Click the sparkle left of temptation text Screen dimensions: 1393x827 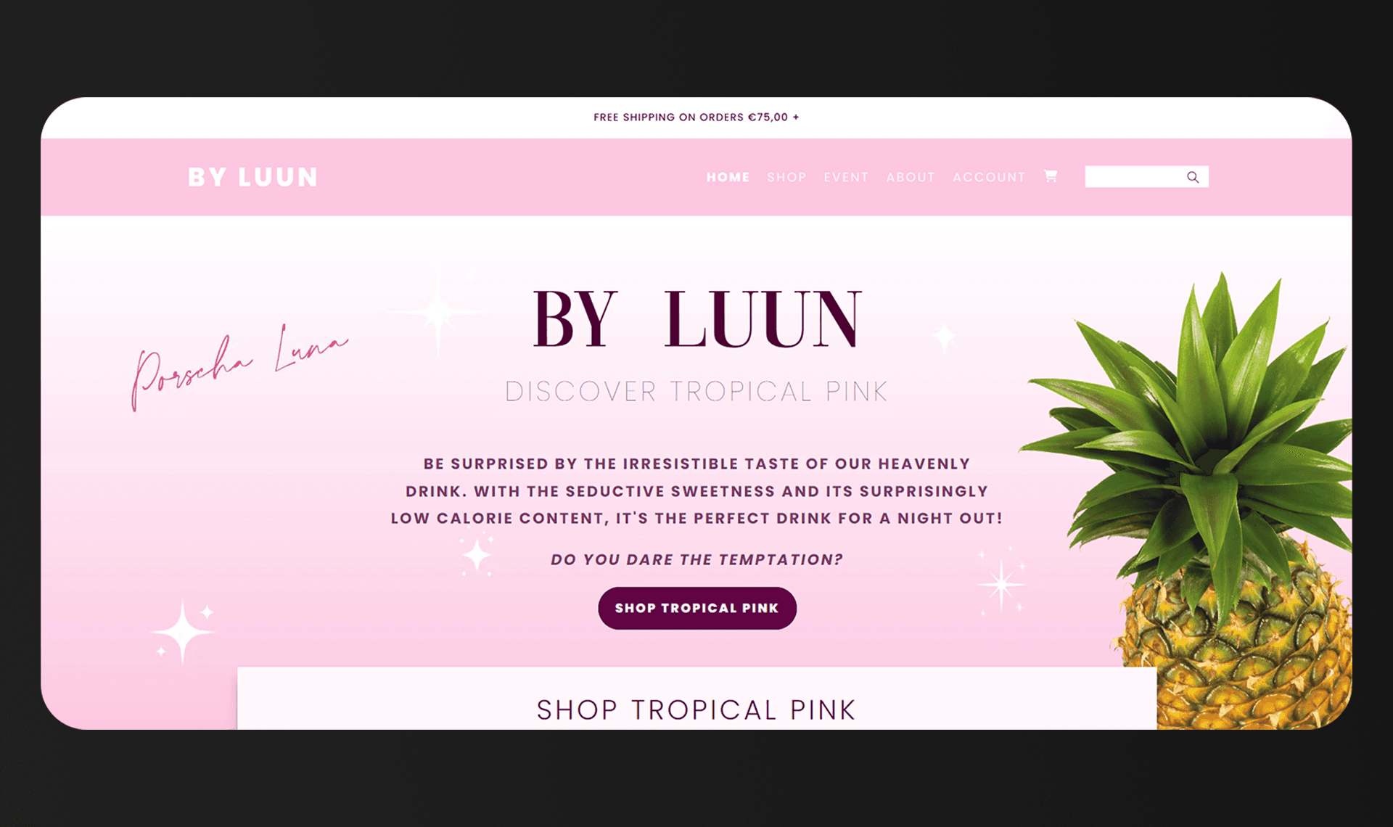click(x=477, y=556)
